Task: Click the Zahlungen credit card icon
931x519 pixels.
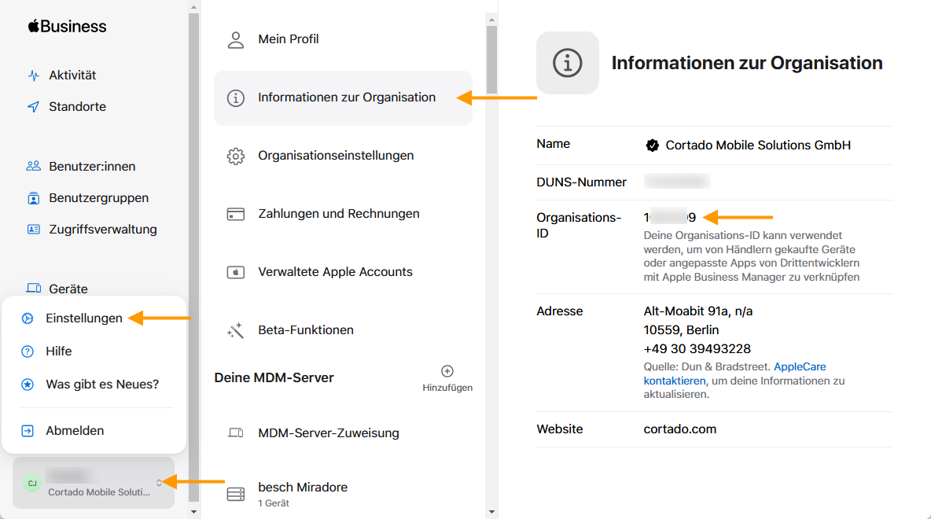Action: (x=236, y=215)
